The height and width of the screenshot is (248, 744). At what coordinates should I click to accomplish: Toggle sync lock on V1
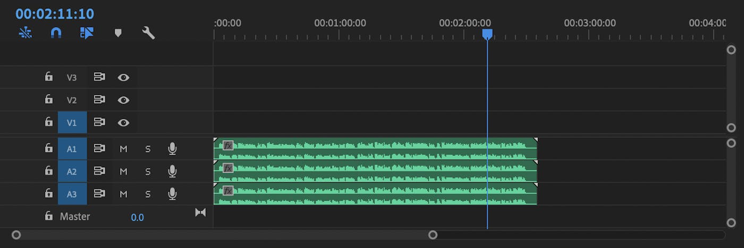pyautogui.click(x=99, y=122)
